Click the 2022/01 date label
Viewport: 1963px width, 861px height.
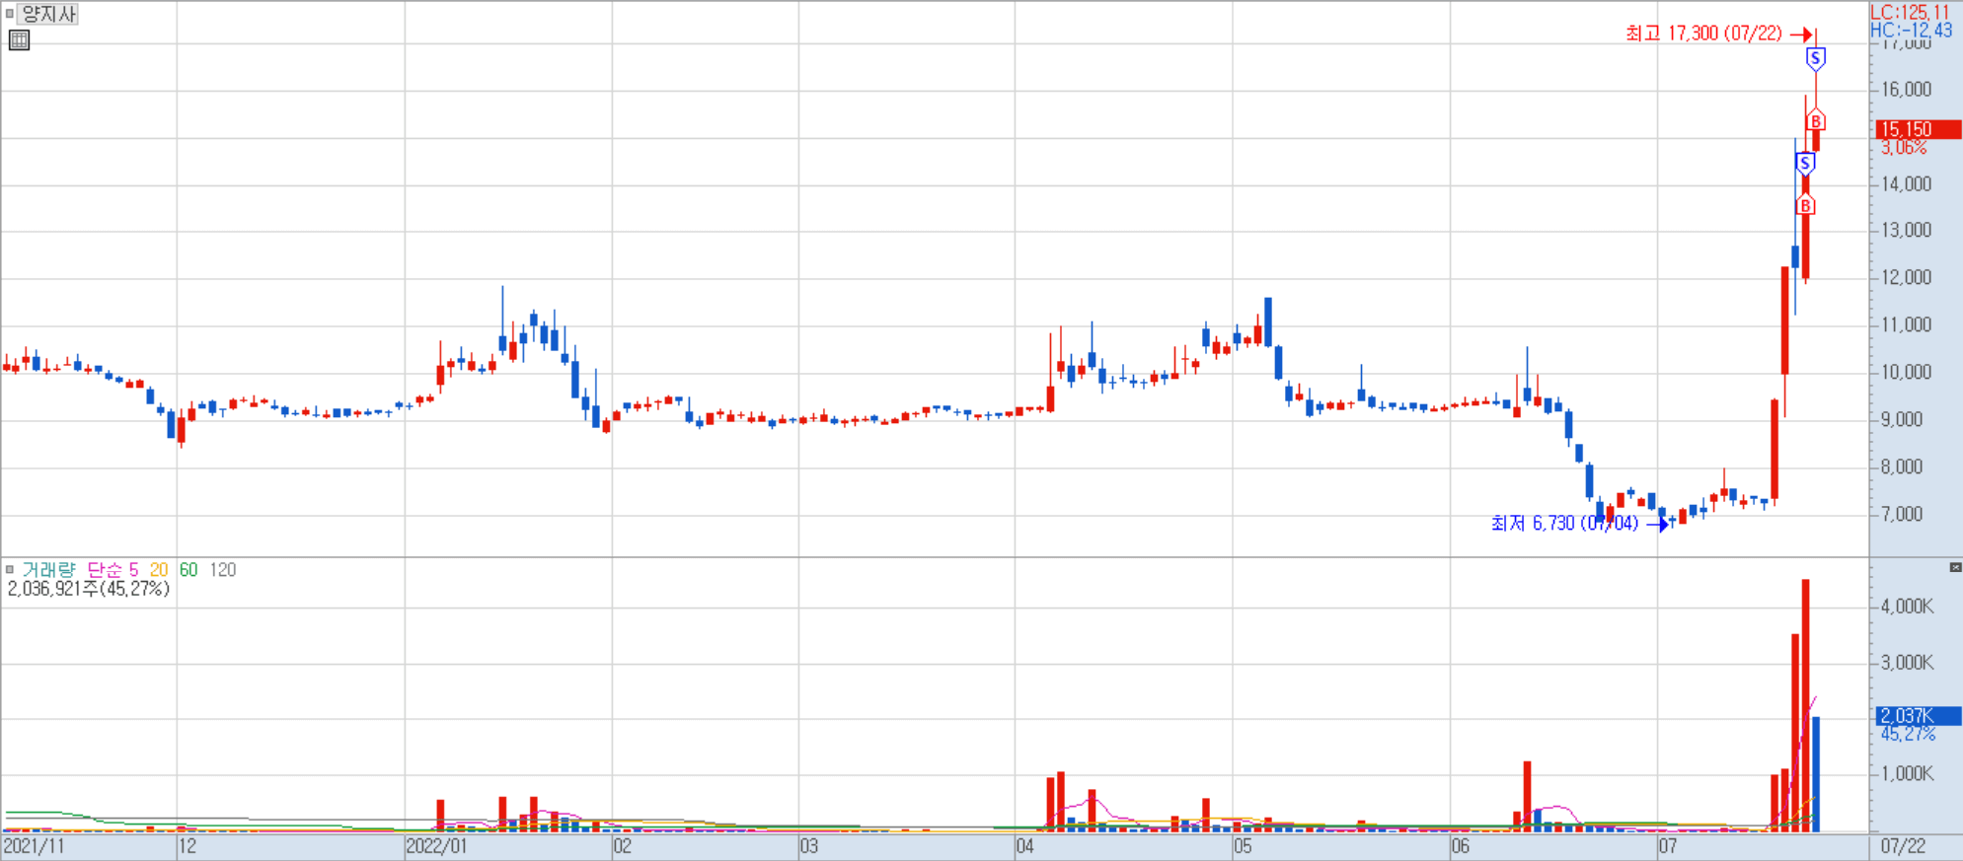pos(436,846)
